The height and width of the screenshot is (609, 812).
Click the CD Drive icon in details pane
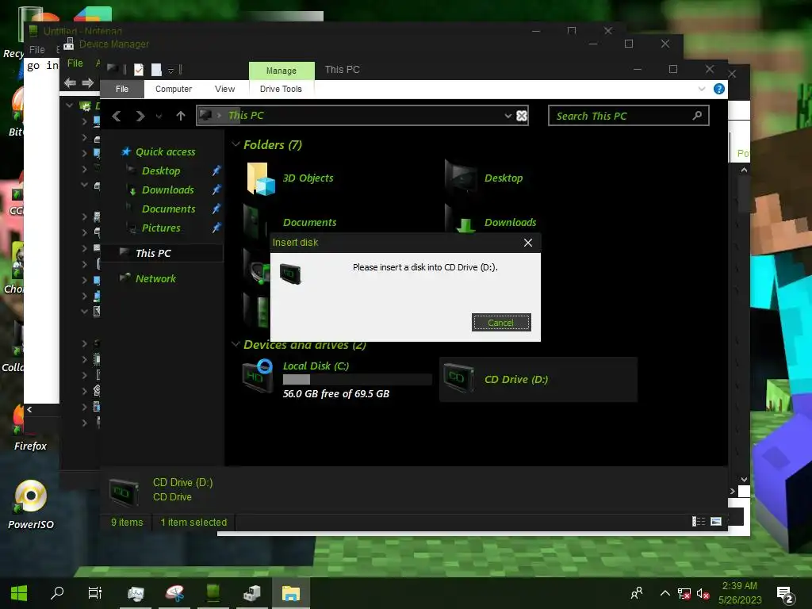click(x=124, y=492)
